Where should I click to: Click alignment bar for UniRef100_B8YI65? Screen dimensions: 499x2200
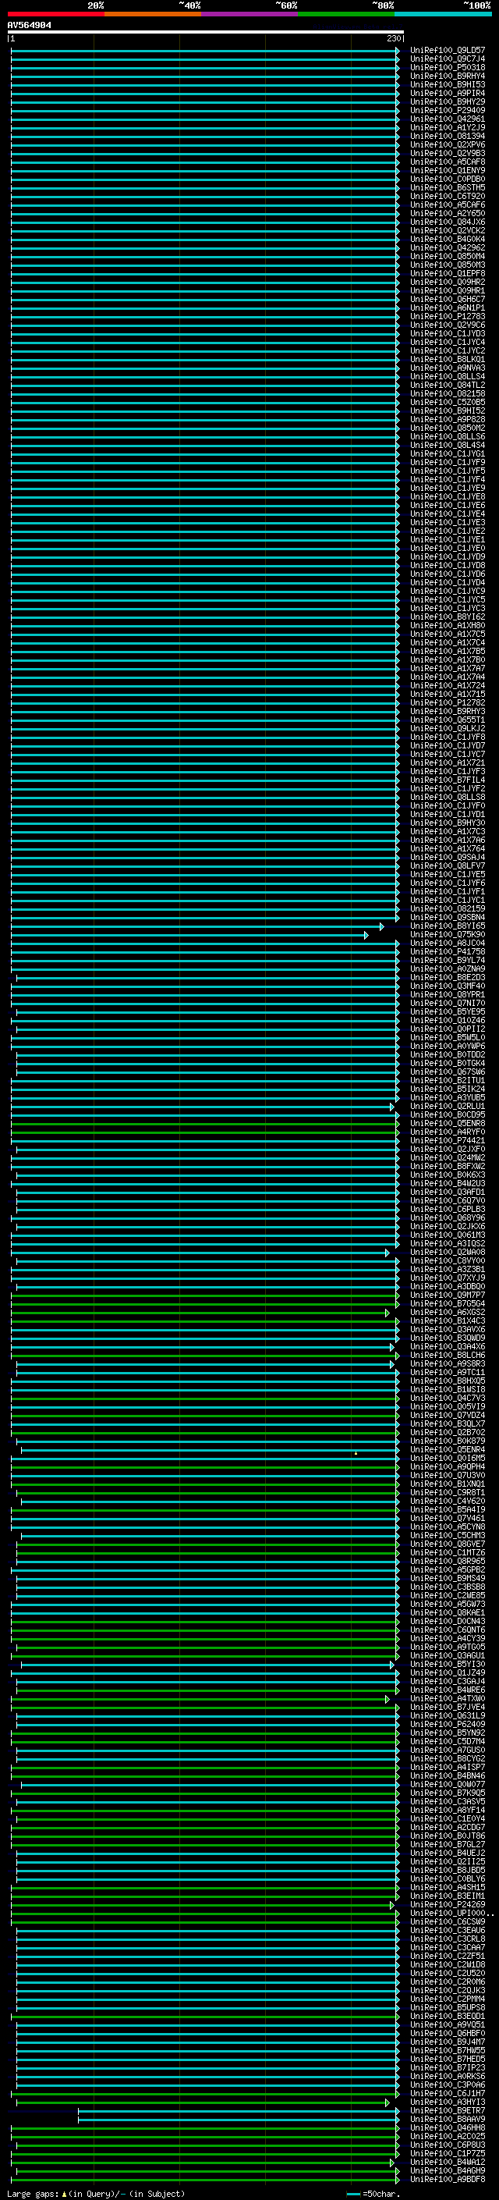[197, 926]
